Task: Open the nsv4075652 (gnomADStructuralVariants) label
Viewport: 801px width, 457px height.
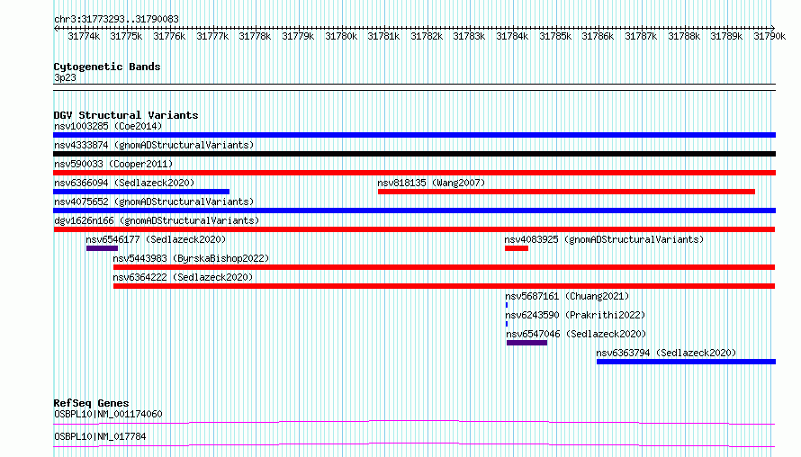Action: tap(154, 202)
